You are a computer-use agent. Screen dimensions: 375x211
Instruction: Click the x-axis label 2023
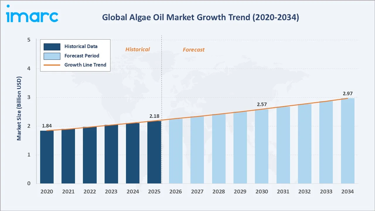tap(111, 192)
